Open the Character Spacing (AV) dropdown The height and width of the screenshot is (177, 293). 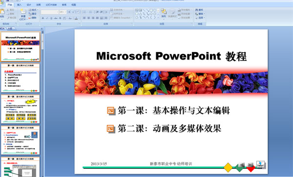coord(64,18)
